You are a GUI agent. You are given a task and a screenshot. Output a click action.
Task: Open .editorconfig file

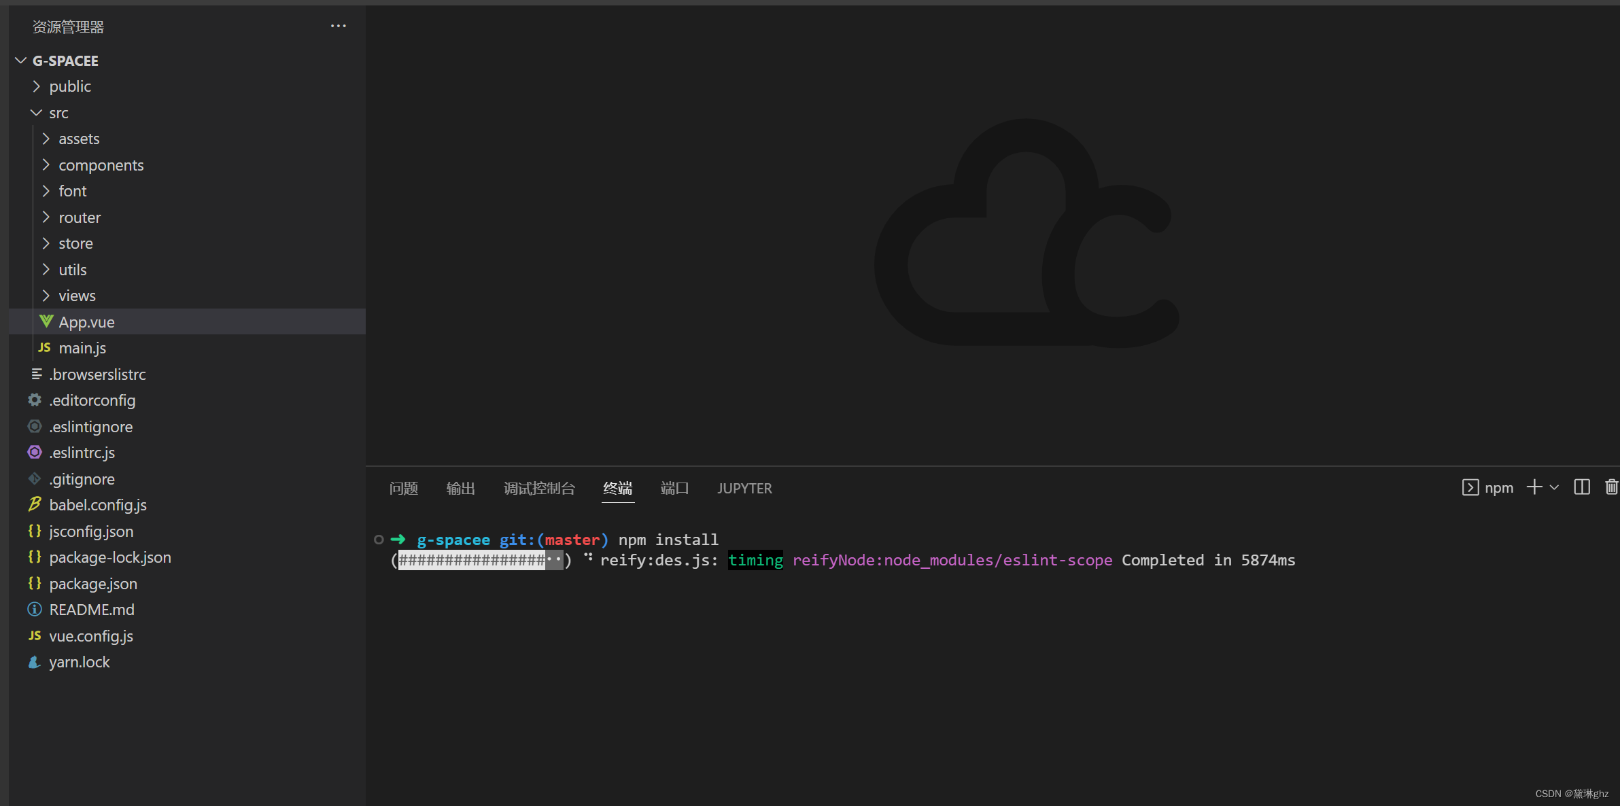pyautogui.click(x=187, y=400)
